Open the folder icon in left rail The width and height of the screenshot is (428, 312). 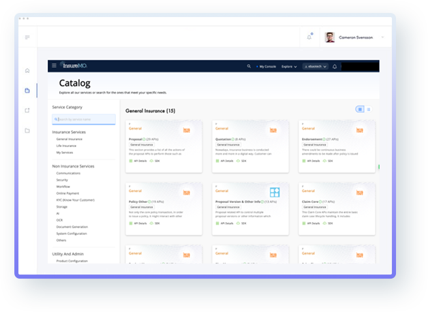(x=27, y=131)
